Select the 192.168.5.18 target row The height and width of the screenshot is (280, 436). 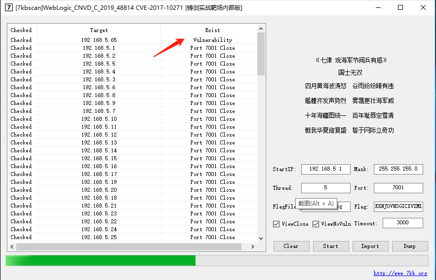(x=132, y=198)
